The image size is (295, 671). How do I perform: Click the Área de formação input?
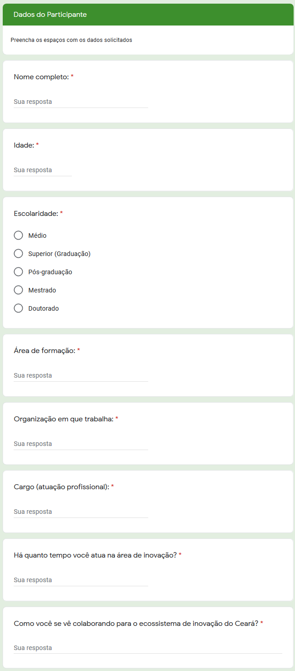(x=81, y=375)
